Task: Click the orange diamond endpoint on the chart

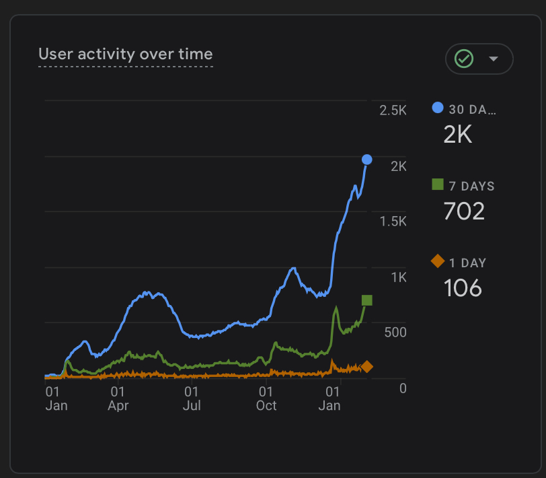Action: tap(366, 366)
